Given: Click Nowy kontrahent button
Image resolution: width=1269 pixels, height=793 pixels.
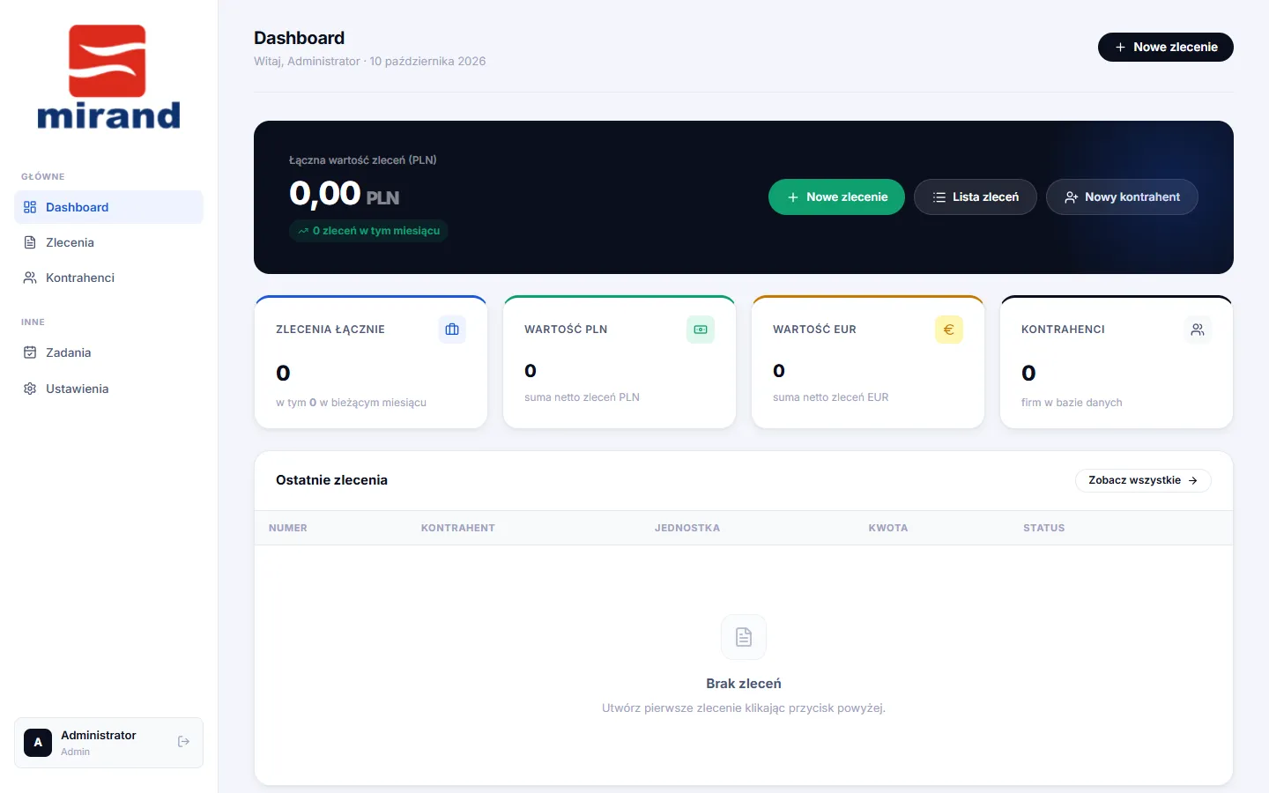Looking at the screenshot, I should click(1122, 197).
